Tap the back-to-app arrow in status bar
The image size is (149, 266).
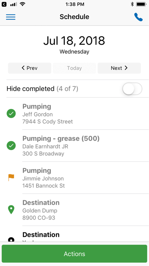coord(4,4)
